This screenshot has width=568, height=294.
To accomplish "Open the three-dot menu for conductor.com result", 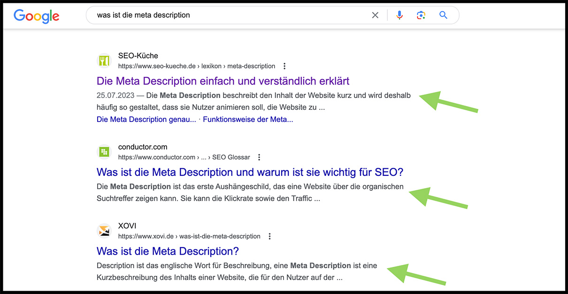I will point(259,157).
